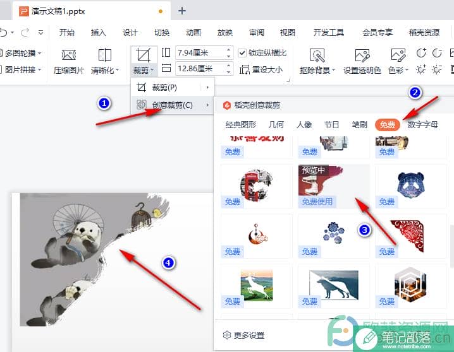Open the 插入 ribbon tab
Image resolution: width=454 pixels, height=352 pixels.
pyautogui.click(x=99, y=32)
